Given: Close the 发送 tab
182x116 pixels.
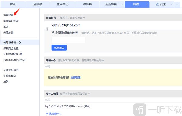Looking at the screenshot, I should tap(172, 5).
